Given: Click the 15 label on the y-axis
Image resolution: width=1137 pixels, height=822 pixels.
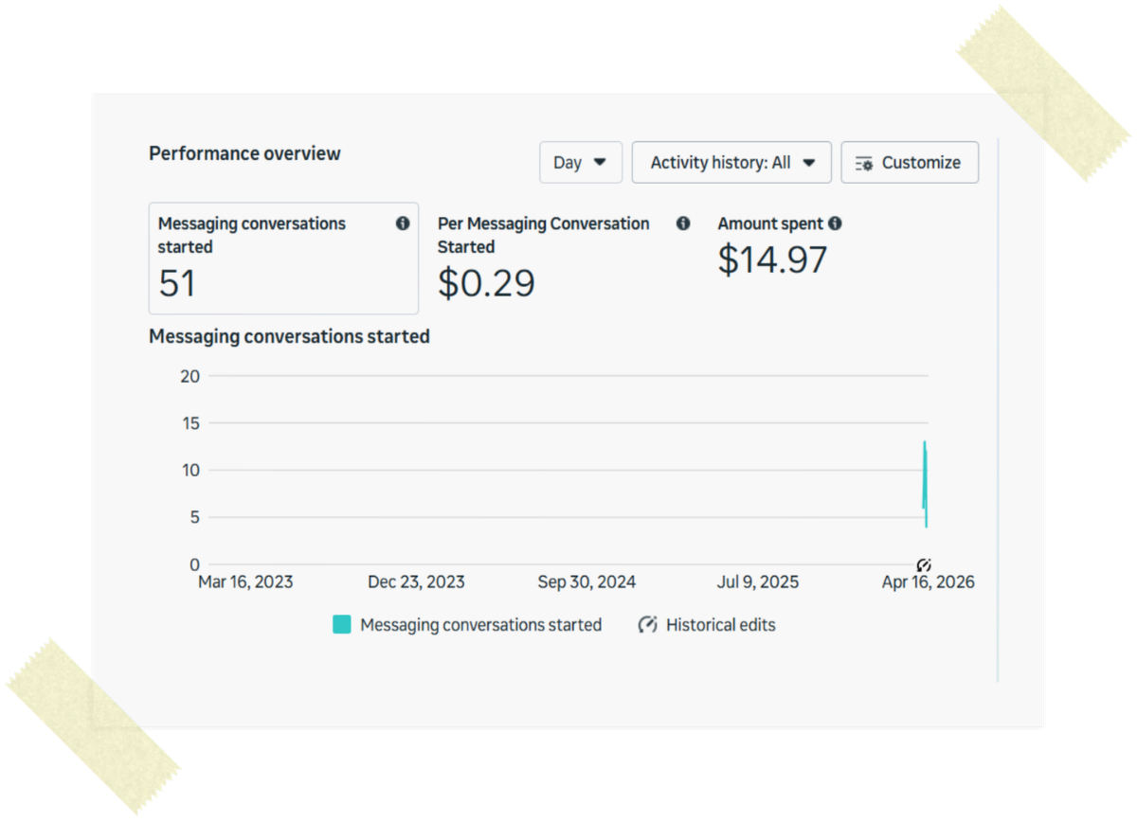Looking at the screenshot, I should pos(189,423).
